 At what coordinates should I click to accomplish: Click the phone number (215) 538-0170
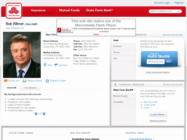click(x=88, y=41)
